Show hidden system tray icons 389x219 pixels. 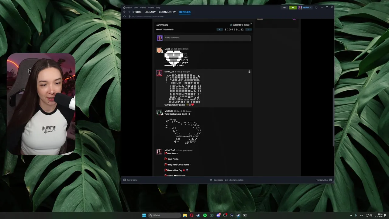pyautogui.click(x=351, y=215)
